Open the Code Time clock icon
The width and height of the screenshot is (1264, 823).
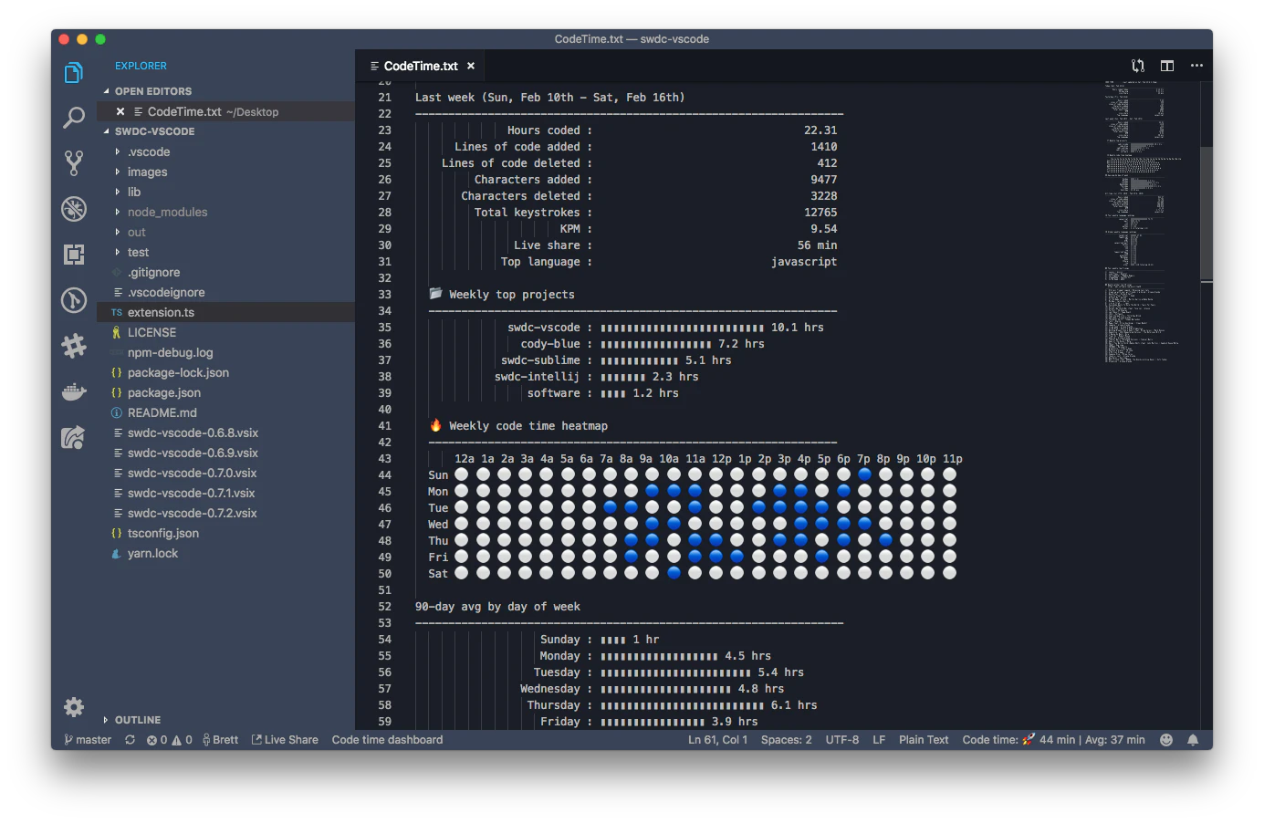tap(73, 300)
